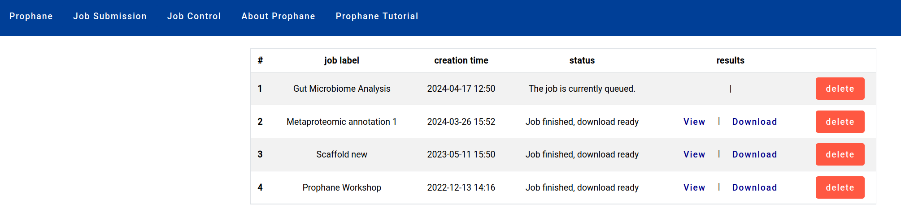Download the Scaffold new job results
Screen dimensions: 901x217
pyautogui.click(x=754, y=154)
